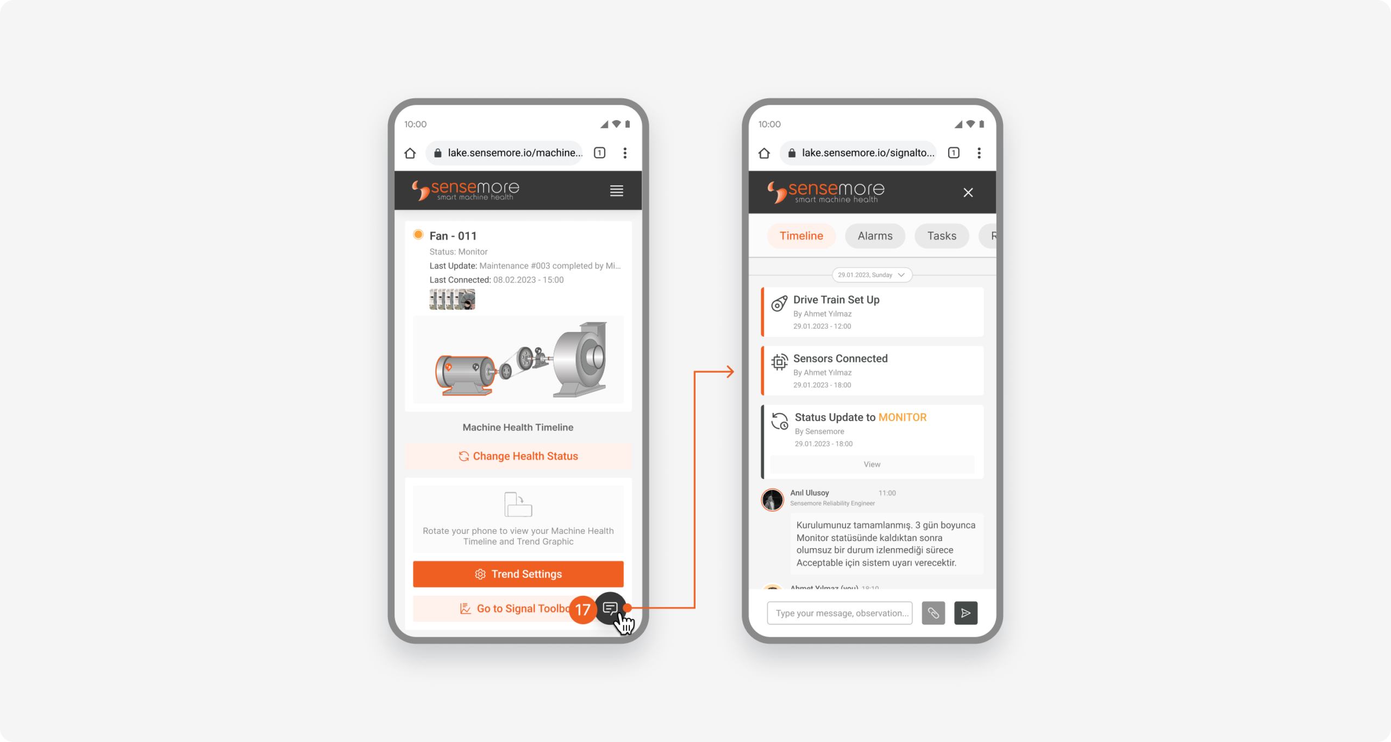
Task: Expand the date selector dropdown Sunday
Action: [x=870, y=275]
